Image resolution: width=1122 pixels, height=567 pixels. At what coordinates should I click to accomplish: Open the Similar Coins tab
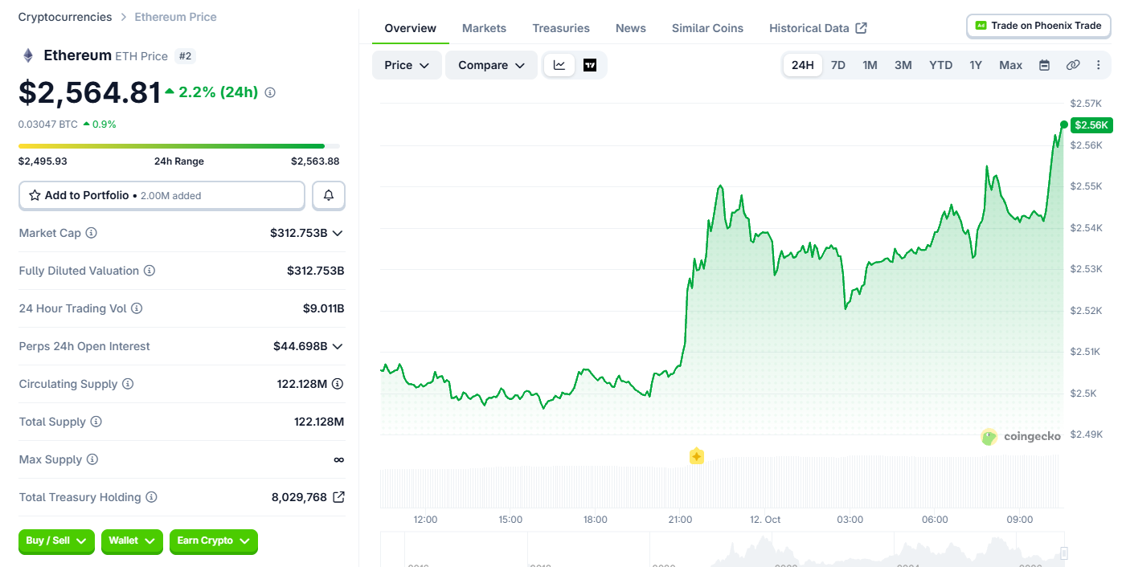coord(707,28)
